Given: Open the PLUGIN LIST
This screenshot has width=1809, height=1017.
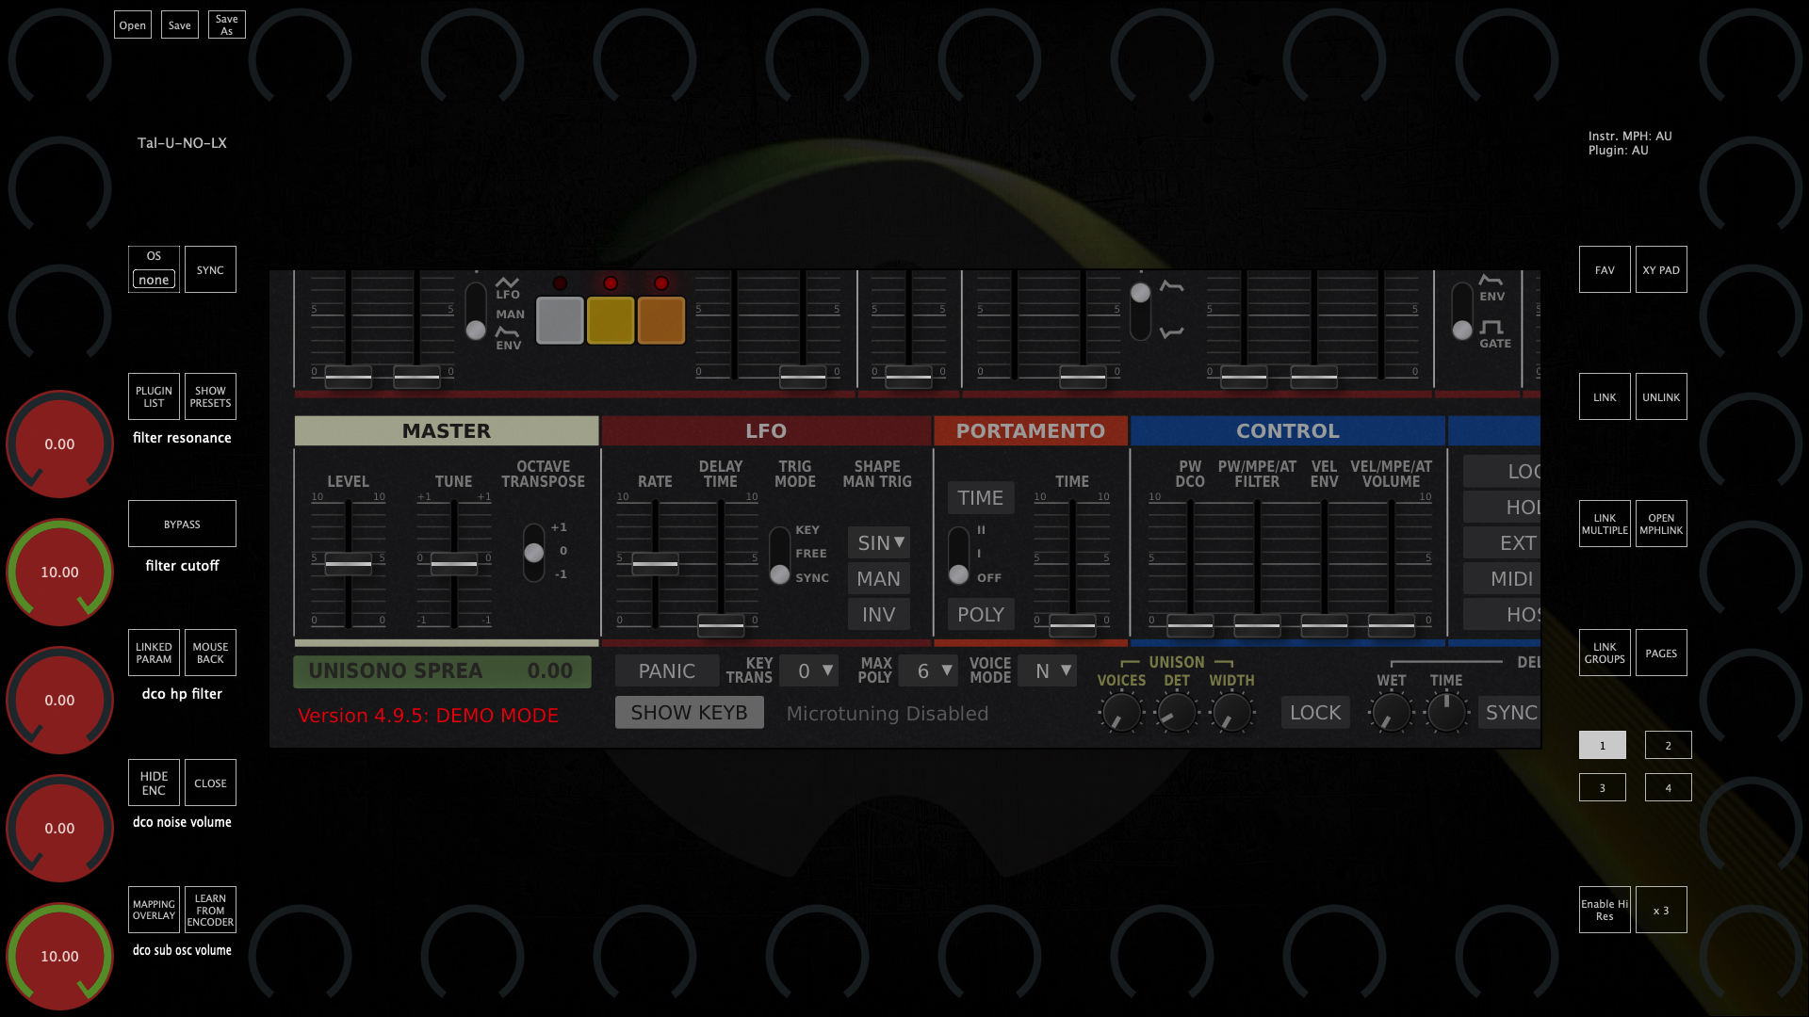Looking at the screenshot, I should click(154, 397).
